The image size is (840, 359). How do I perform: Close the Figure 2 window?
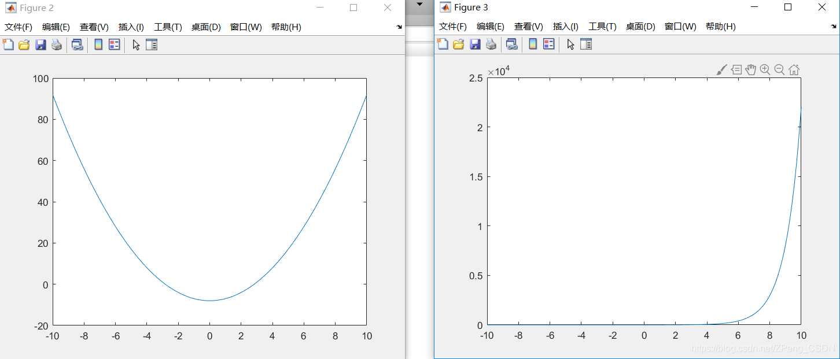coord(388,8)
